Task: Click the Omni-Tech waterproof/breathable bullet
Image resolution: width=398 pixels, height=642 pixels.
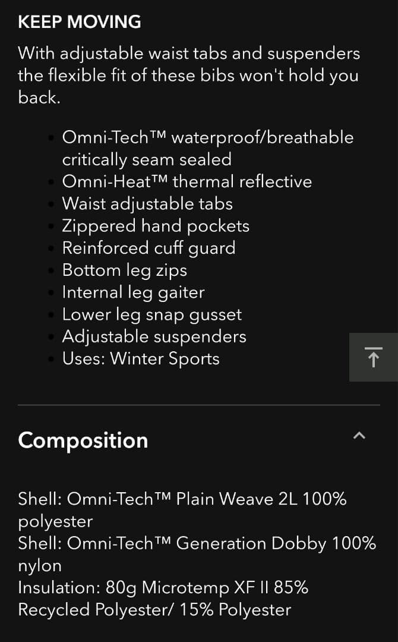Action: tap(207, 148)
